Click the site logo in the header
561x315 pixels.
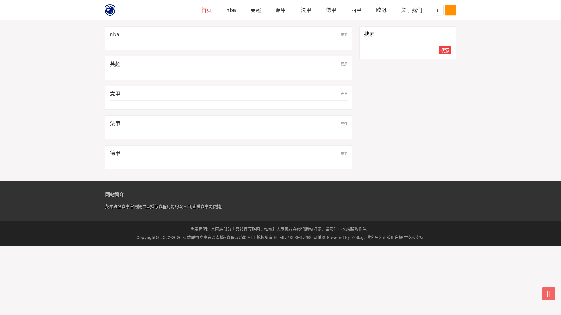click(110, 10)
